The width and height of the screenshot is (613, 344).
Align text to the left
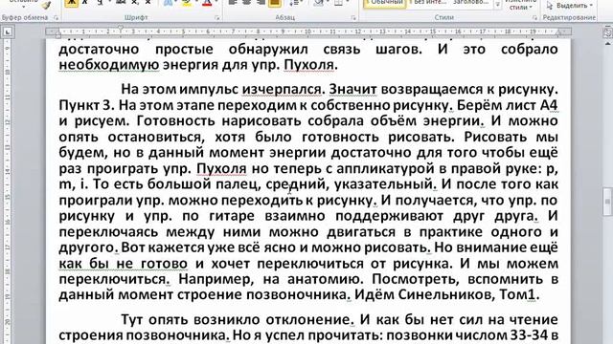click(233, 3)
